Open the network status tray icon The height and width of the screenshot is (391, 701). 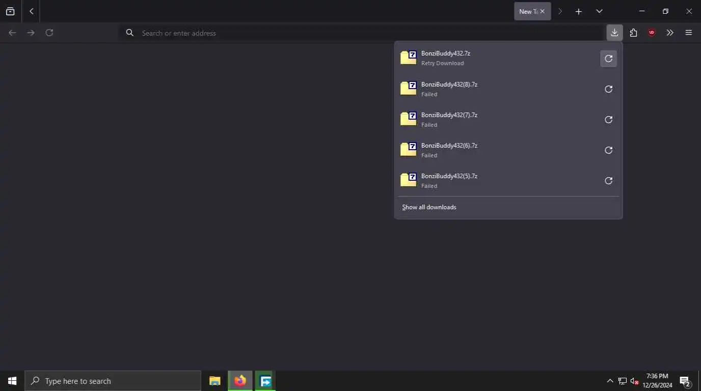623,381
